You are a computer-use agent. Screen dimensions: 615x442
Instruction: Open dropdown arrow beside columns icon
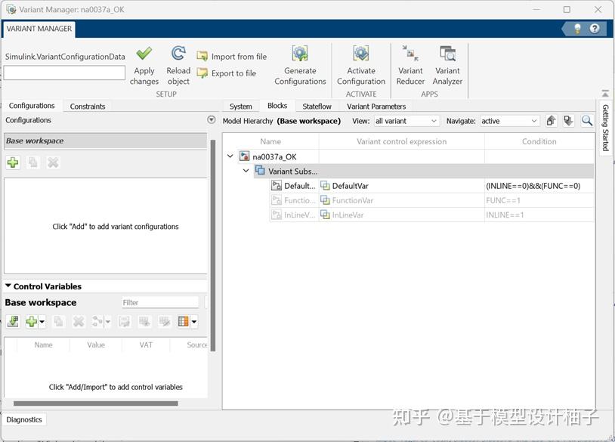[193, 323]
